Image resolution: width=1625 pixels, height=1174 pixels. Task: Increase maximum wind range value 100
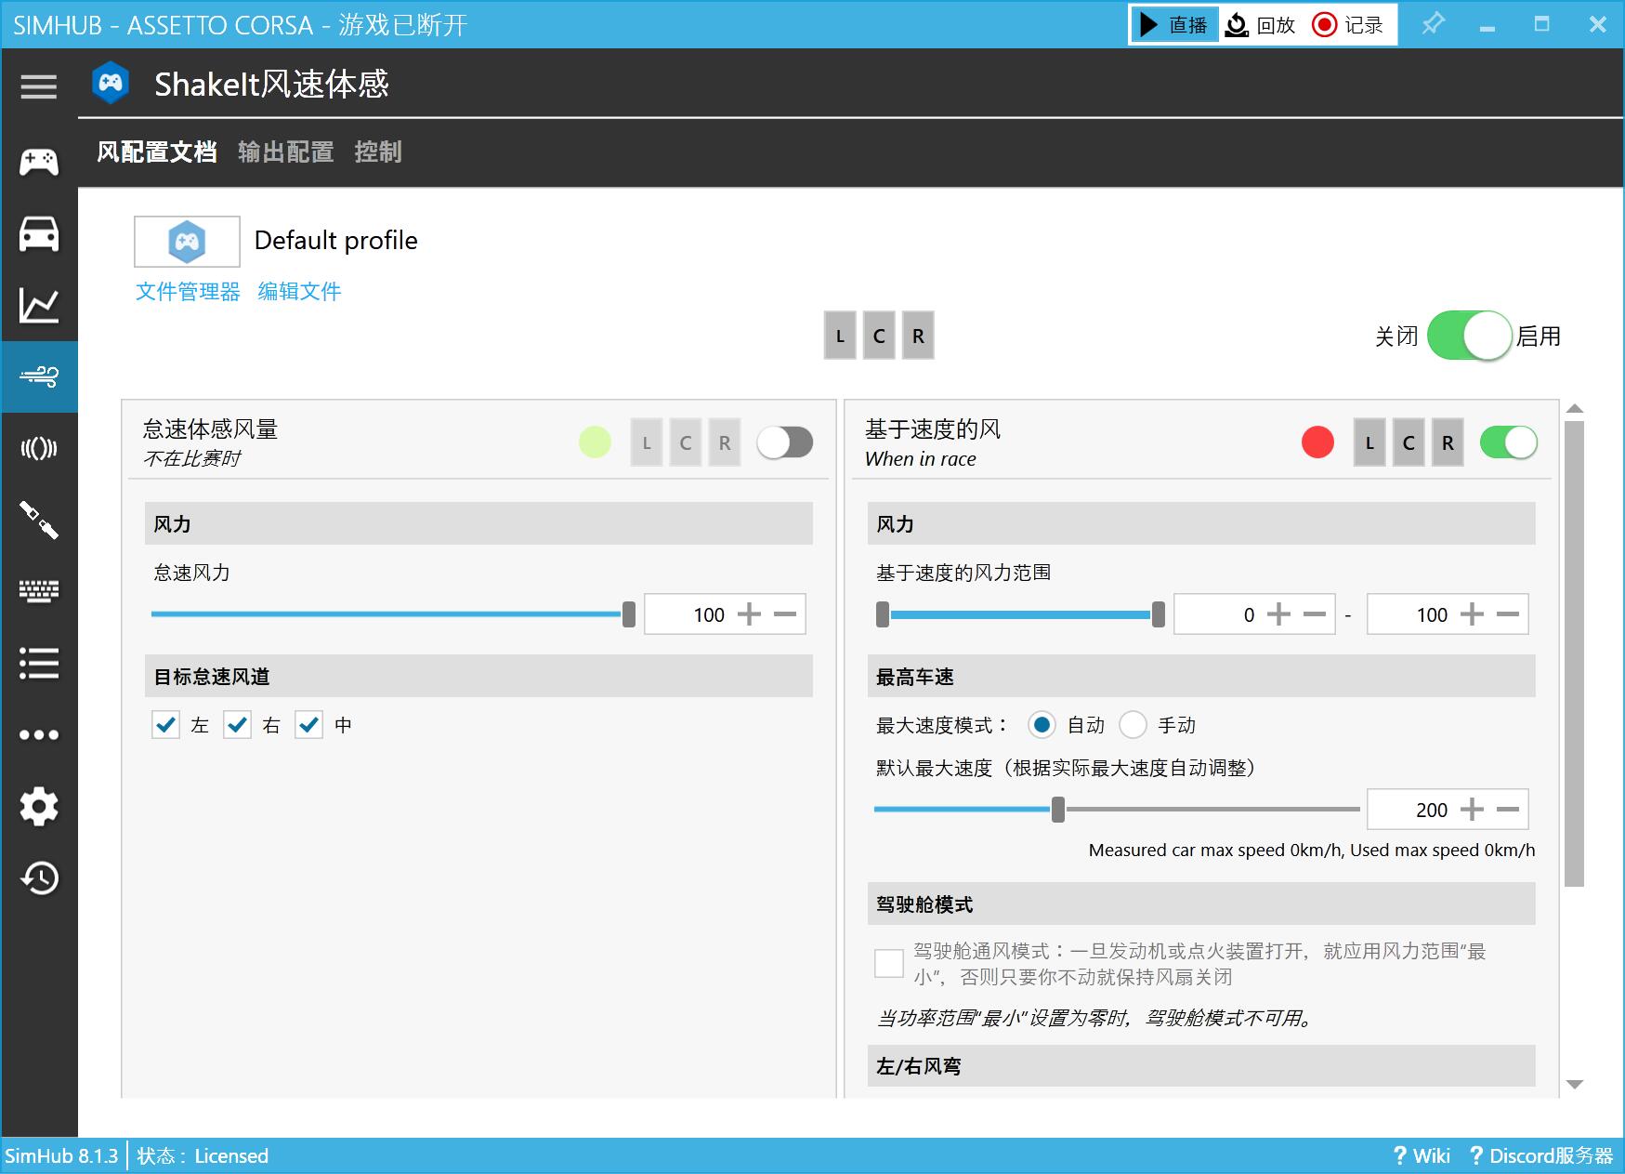point(1472,614)
